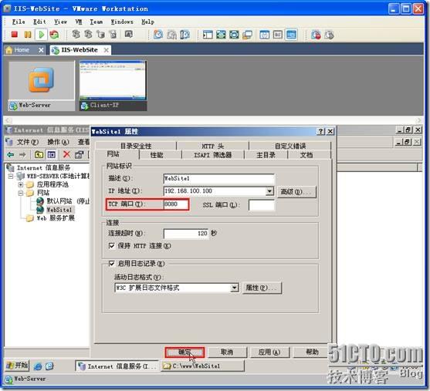
Task: Select the Web-Server VM thumbnail
Action: tap(41, 86)
